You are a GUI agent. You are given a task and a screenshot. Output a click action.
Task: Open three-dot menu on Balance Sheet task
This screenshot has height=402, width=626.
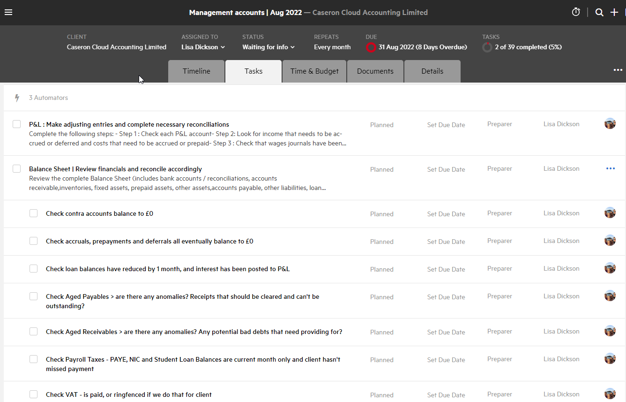pyautogui.click(x=610, y=168)
